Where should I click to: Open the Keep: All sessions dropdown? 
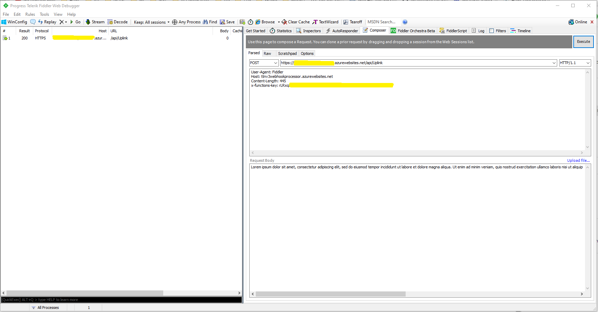click(x=152, y=22)
